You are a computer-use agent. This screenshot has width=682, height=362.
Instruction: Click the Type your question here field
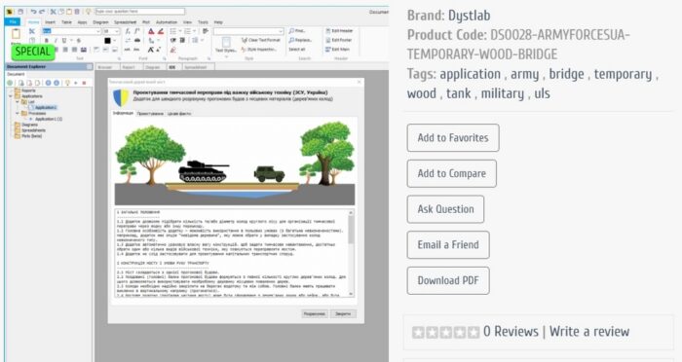pos(139,12)
